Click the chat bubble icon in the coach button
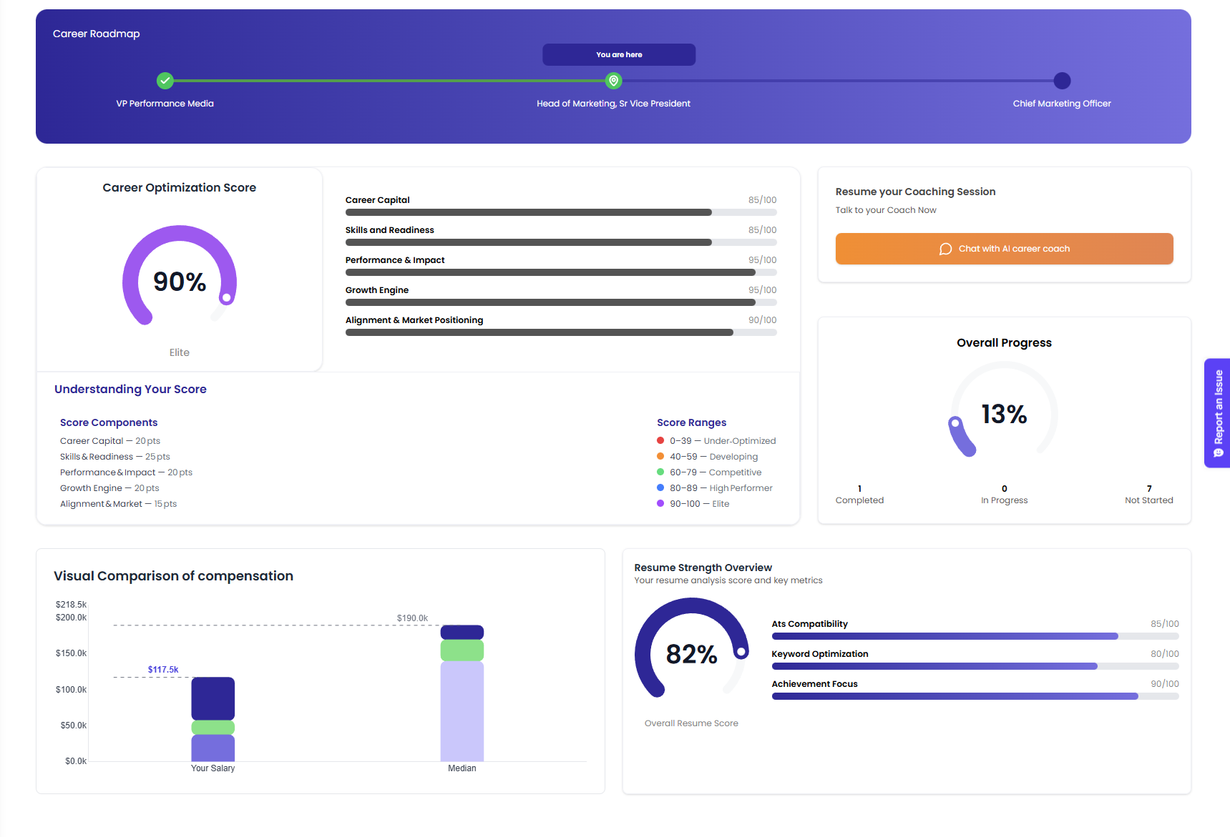The image size is (1230, 837). 945,249
